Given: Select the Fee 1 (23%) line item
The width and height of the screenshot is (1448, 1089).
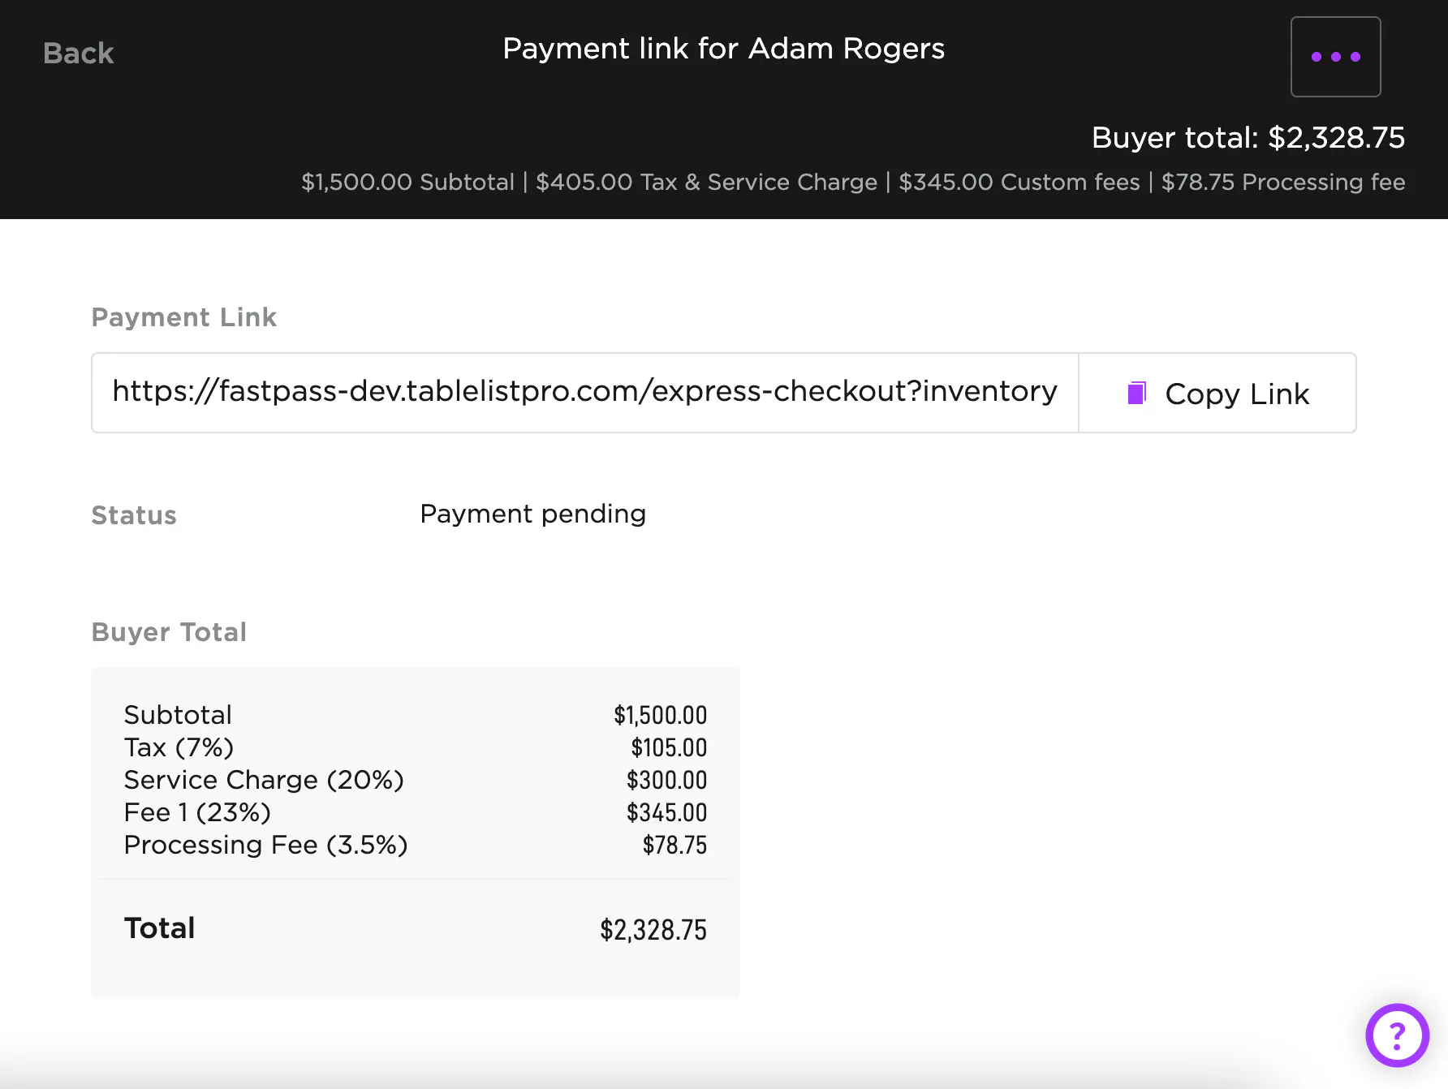Looking at the screenshot, I should (197, 812).
